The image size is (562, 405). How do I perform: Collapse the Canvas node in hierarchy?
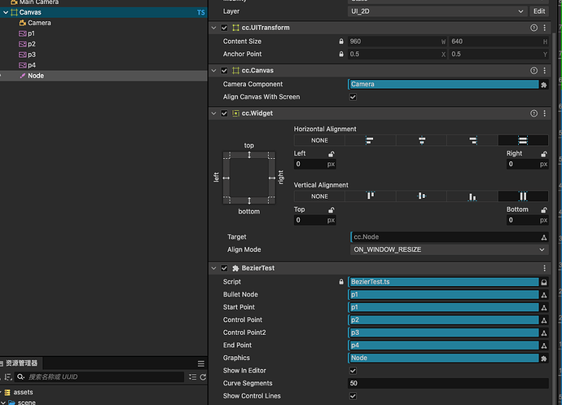[x=4, y=13]
